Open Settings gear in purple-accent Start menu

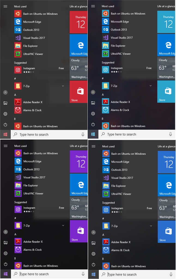pyautogui.click(x=5, y=253)
